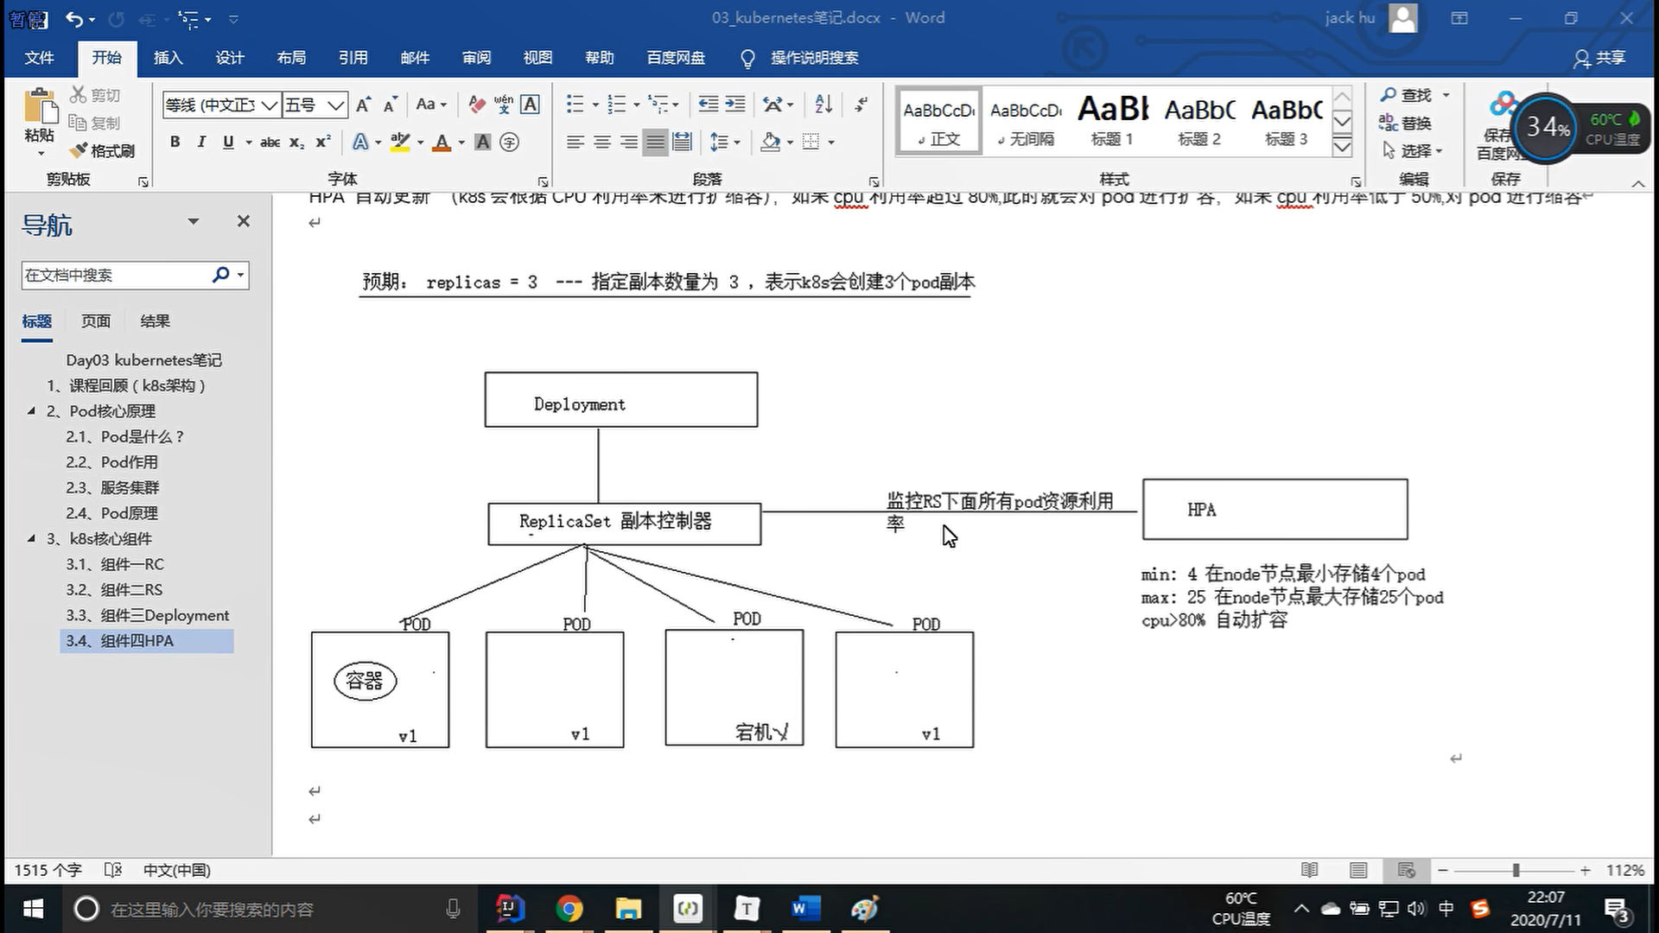1659x933 pixels.
Task: Collapse the Pod核心原理 heading in navigation
Action: point(32,411)
